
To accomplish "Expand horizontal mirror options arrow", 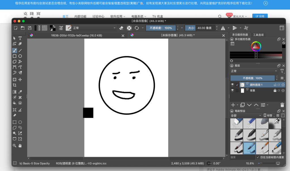I will 229,28.
